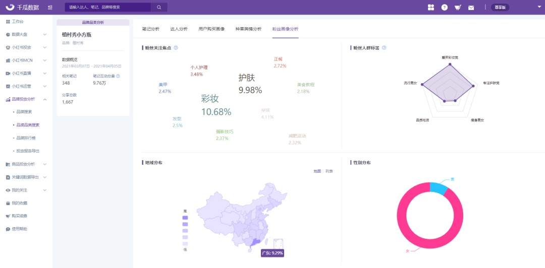Screen dimensions: 545x268
Task: Expand the 小红书直播 chevron
Action: (x=45, y=73)
